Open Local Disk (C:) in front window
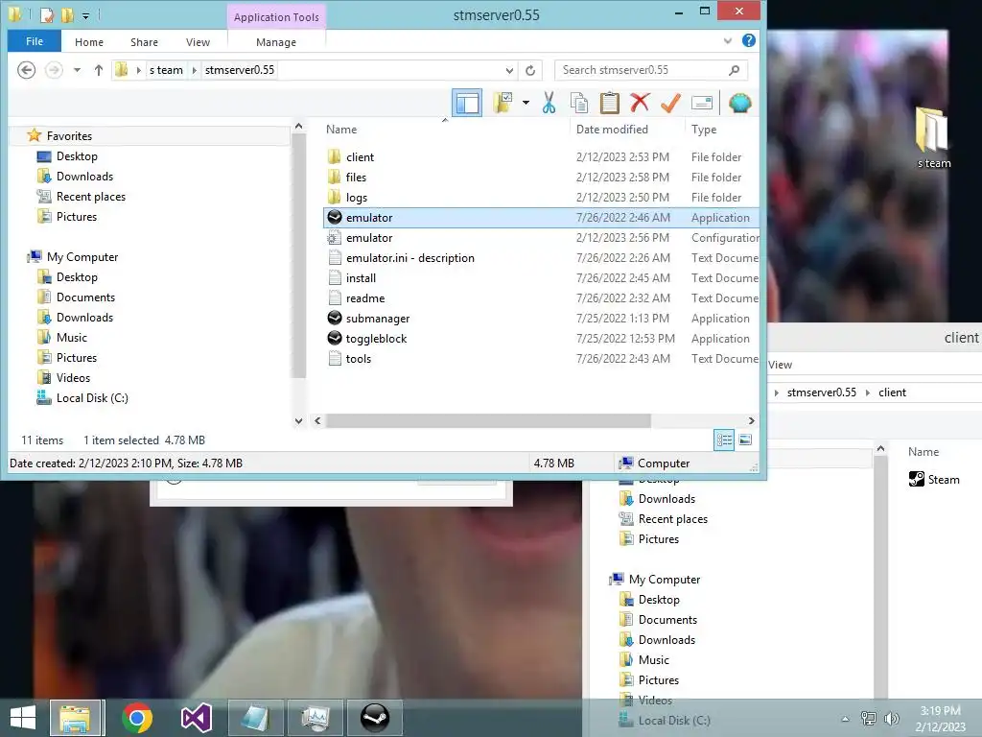The height and width of the screenshot is (737, 982). pos(92,398)
